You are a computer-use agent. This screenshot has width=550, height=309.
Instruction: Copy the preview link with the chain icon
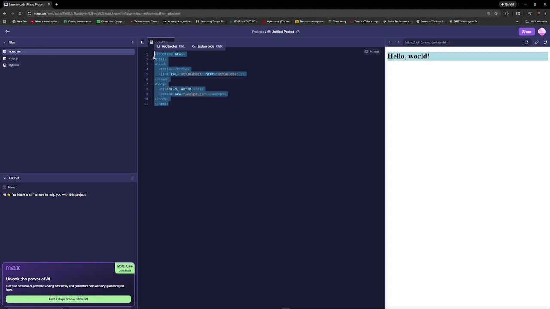click(x=537, y=42)
